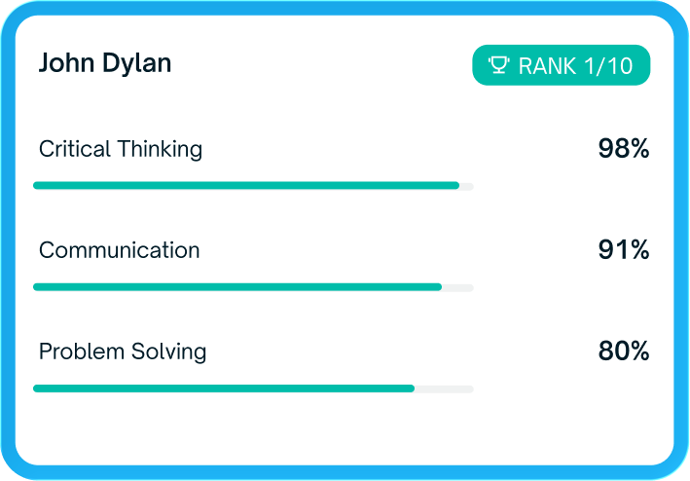The width and height of the screenshot is (690, 481).
Task: Click the 98% Critical Thinking score
Action: coord(623,149)
